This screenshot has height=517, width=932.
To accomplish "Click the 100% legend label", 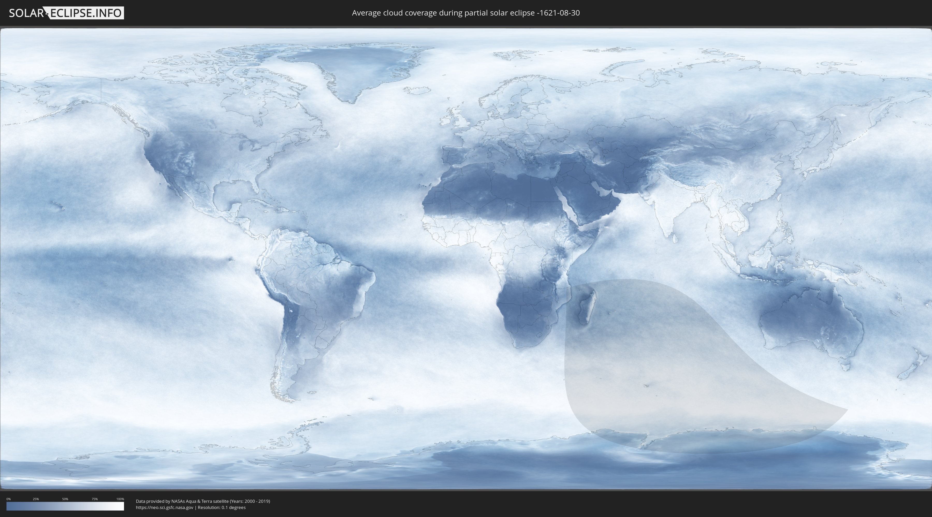I will [120, 499].
